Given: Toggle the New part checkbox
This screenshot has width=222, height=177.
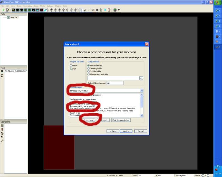Looking at the screenshot, I should (8, 17).
